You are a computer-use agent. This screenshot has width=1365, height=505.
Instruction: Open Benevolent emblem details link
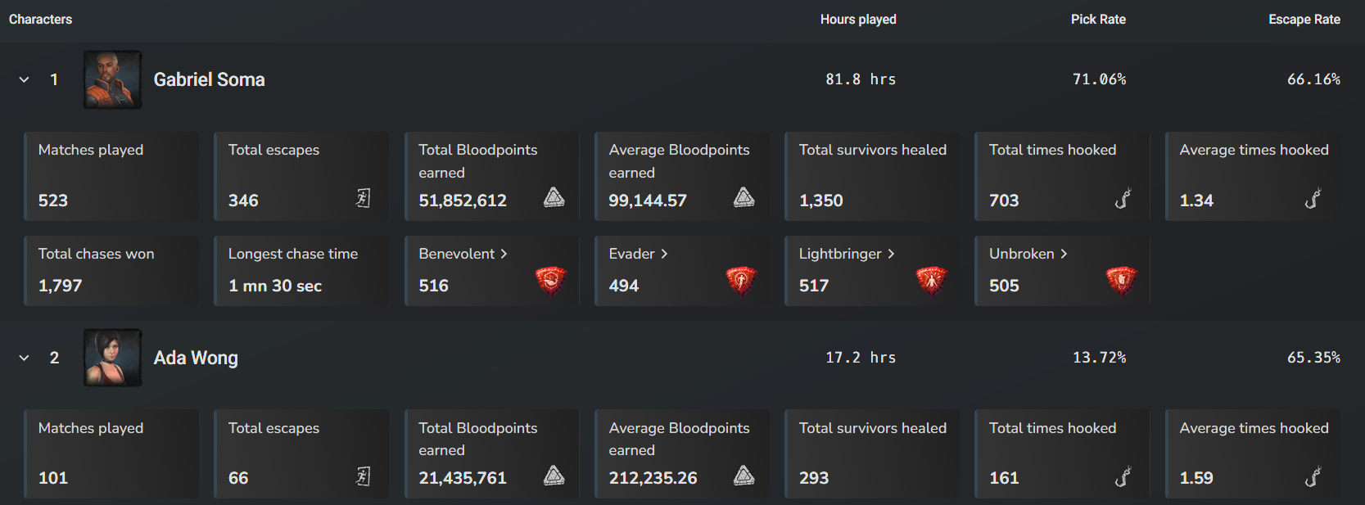(463, 254)
